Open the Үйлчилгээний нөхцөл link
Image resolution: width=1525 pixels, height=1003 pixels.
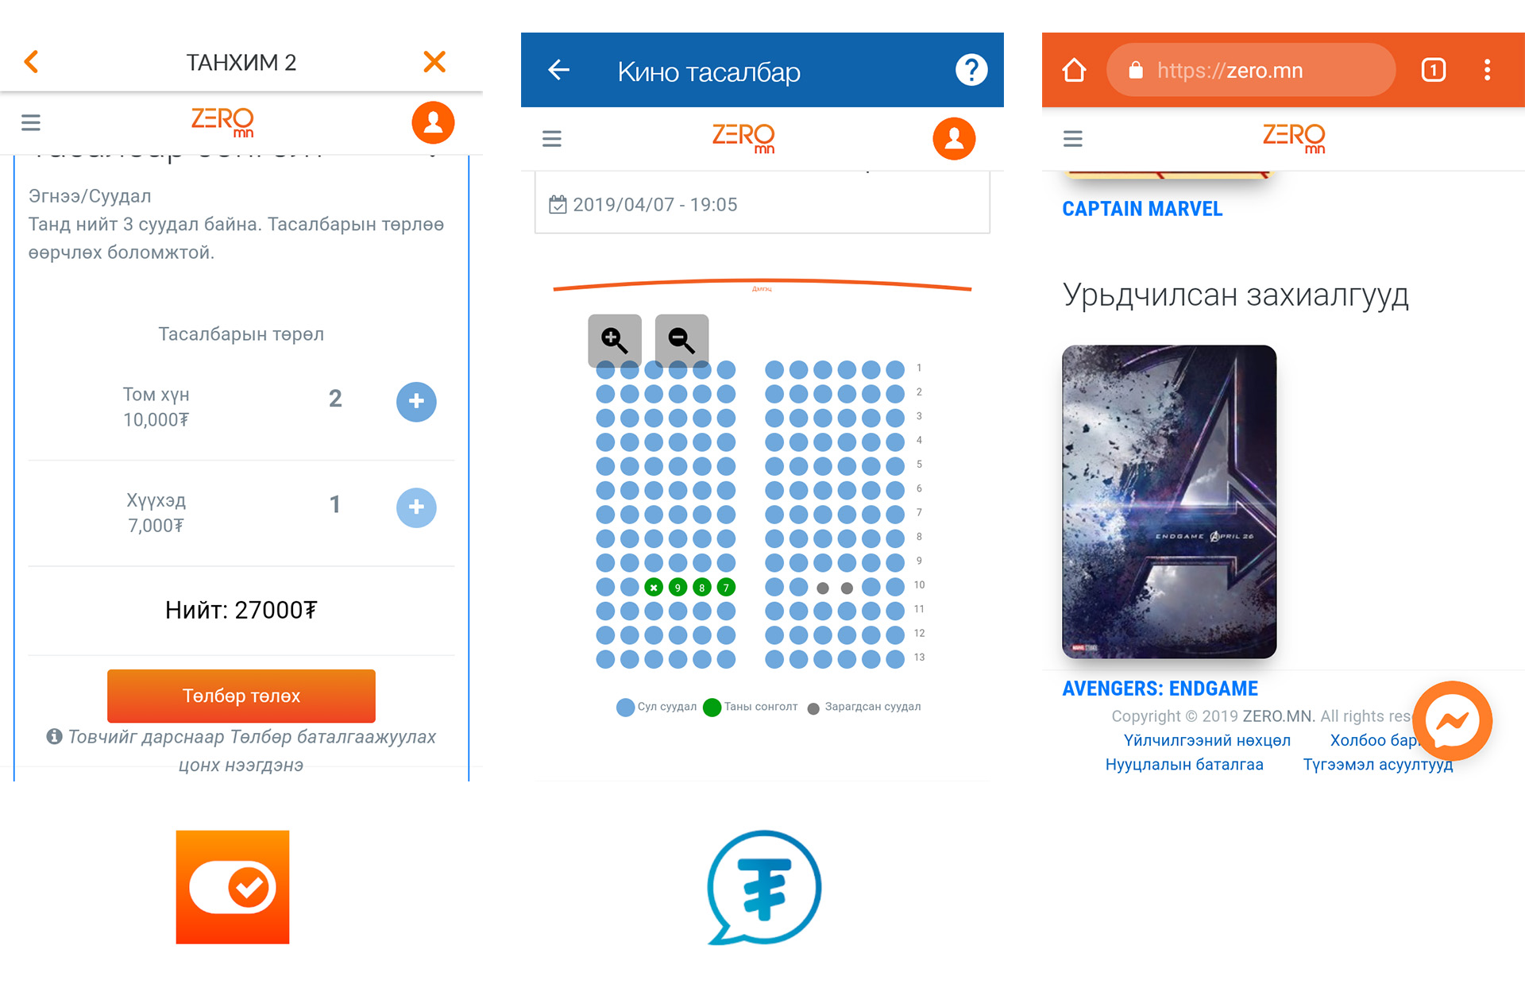[x=1206, y=740]
